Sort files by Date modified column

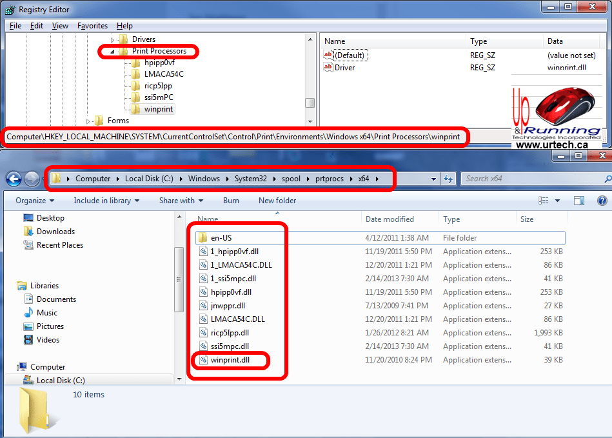388,219
